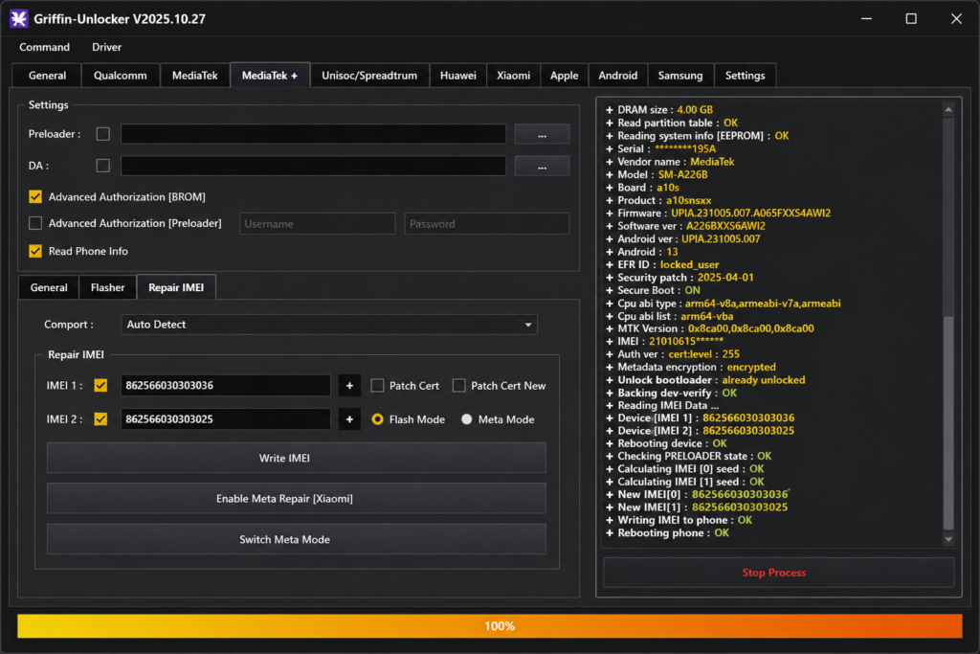Click the Vendor name MediaTek line
980x654 pixels.
[x=670, y=162]
